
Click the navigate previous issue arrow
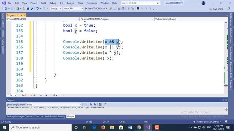41,95
